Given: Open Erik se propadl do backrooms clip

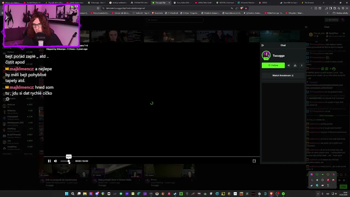Looking at the screenshot, I should point(61,180).
